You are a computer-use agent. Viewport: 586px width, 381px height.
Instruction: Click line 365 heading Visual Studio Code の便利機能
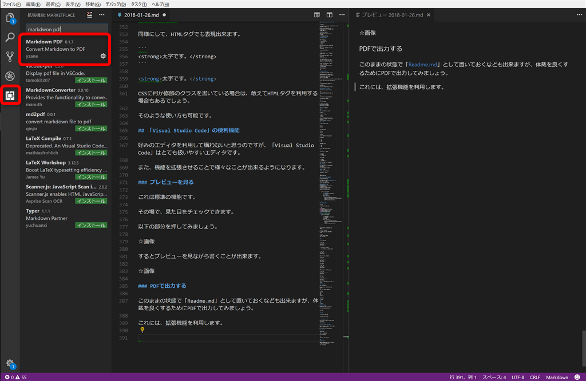(189, 131)
